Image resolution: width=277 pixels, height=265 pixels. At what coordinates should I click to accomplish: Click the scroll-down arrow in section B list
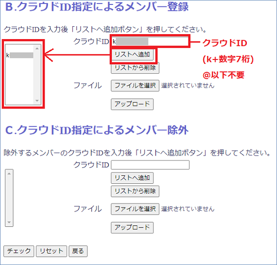[x=37, y=101]
